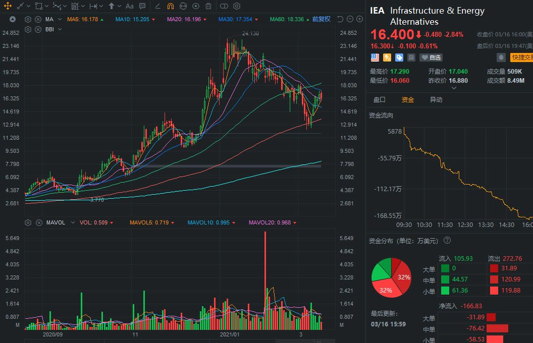533x343 pixels.
Task: Switch to the 资金 tab
Action: pos(407,100)
